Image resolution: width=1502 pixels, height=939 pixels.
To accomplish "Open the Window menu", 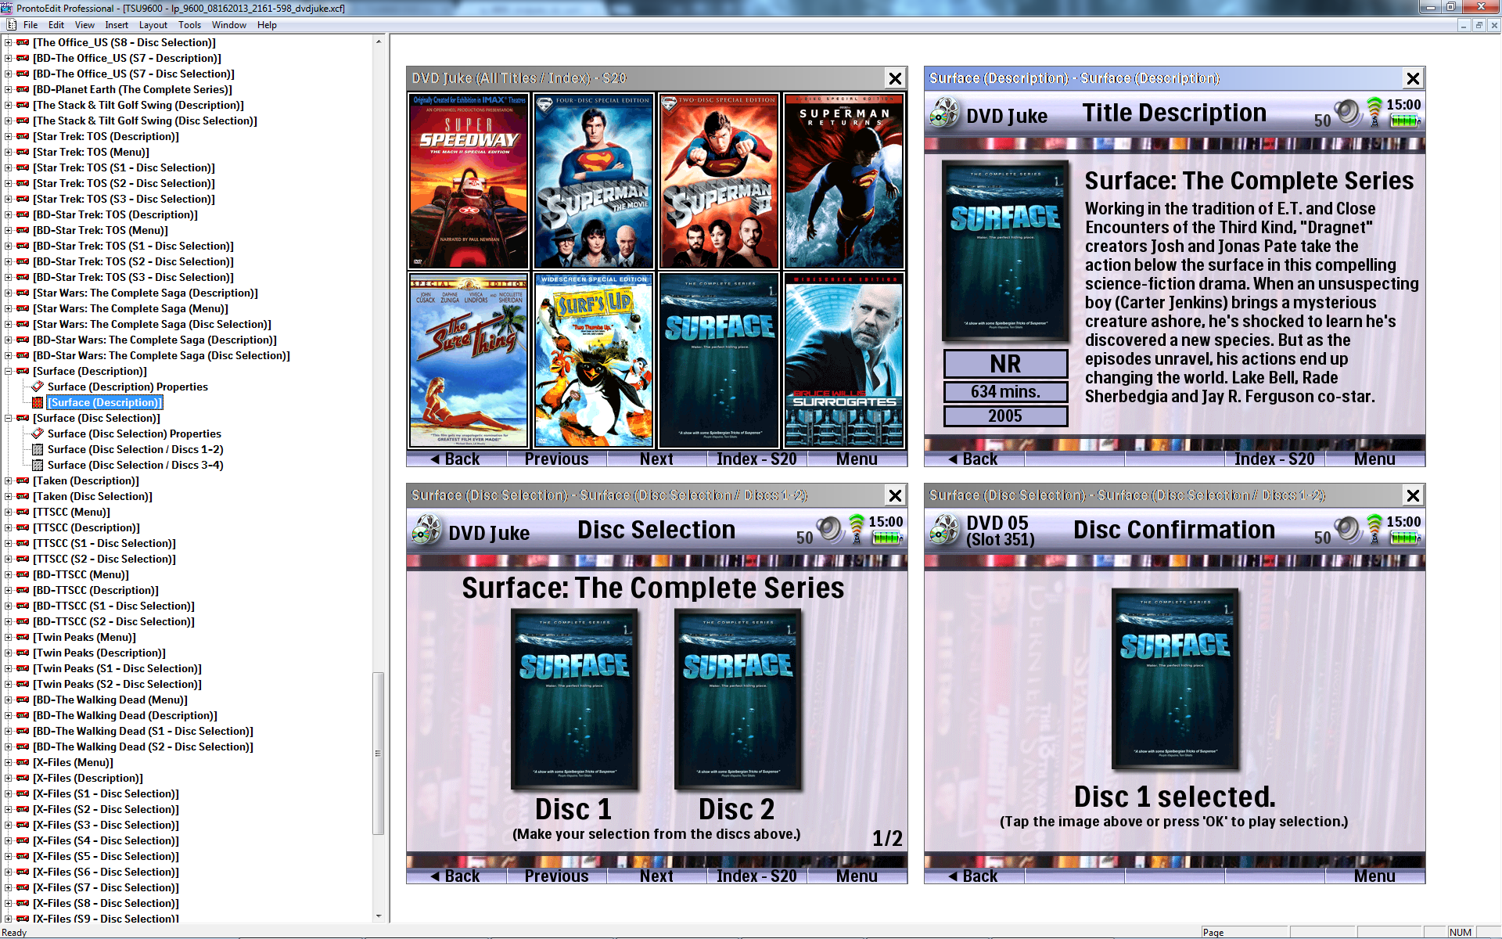I will (229, 25).
